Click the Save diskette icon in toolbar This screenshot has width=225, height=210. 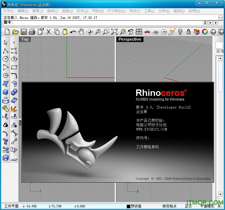click(24, 32)
